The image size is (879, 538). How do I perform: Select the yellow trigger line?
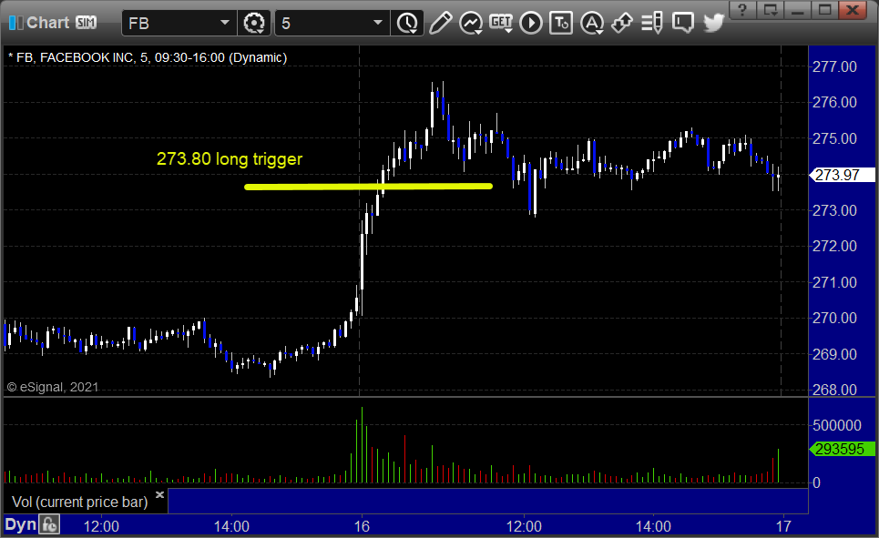[x=368, y=187]
